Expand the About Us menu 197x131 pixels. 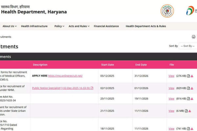[x=10, y=26]
